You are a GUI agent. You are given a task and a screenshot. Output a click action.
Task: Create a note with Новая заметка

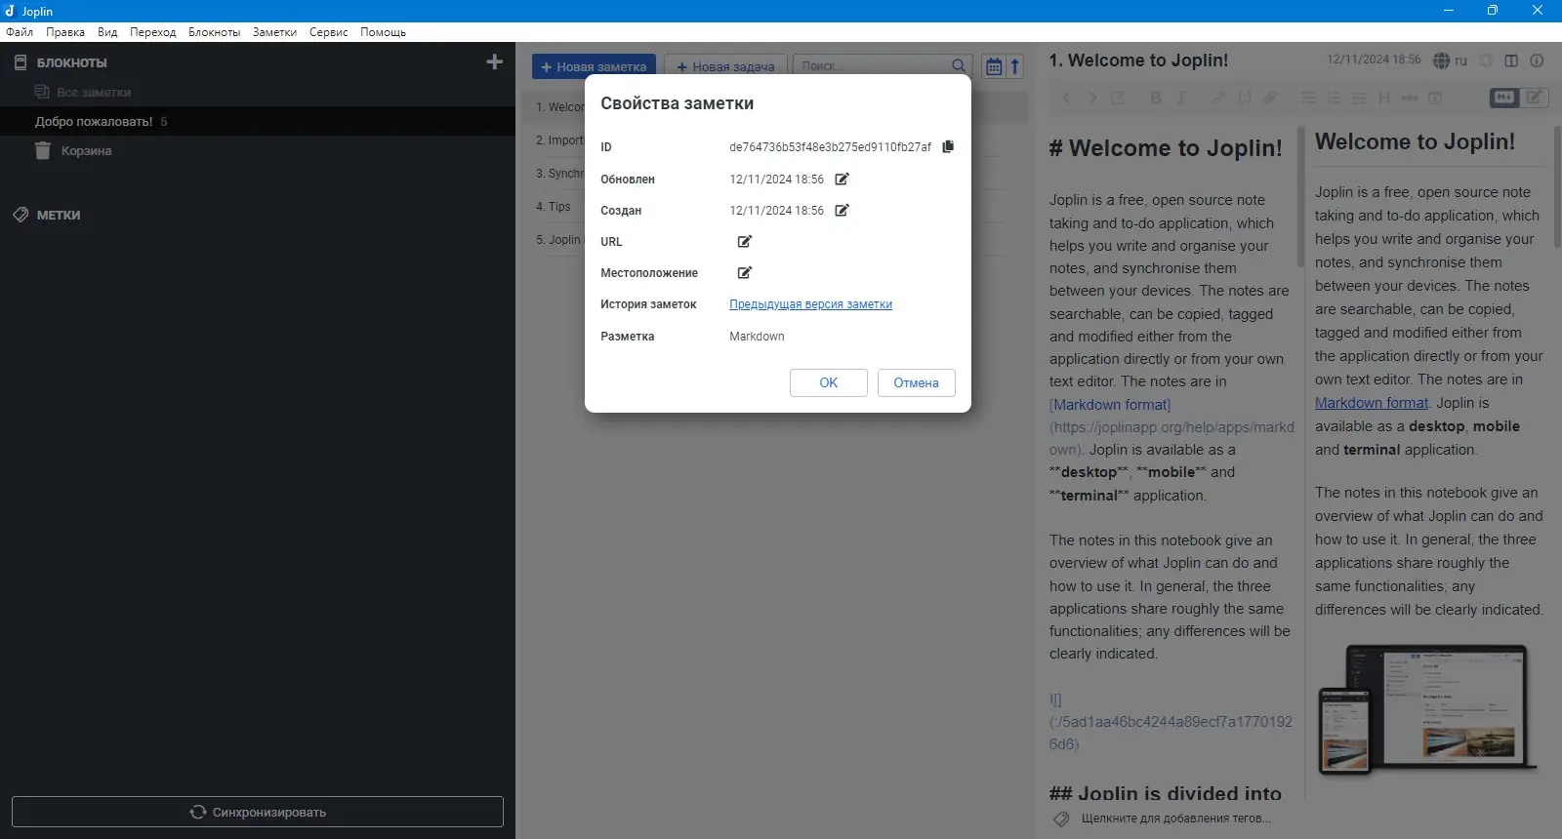[594, 66]
